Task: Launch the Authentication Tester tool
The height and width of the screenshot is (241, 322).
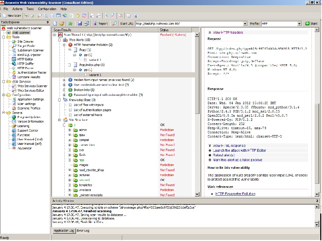Action: click(29, 73)
